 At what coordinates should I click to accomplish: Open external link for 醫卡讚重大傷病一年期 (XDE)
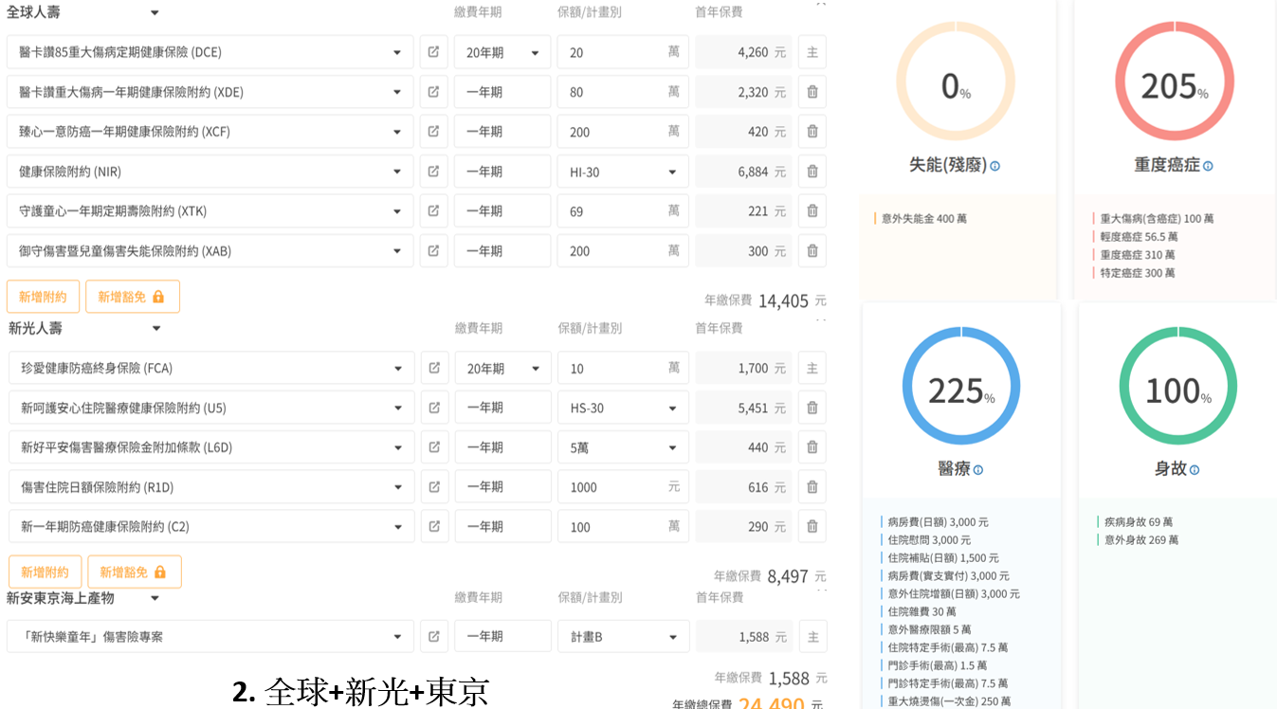pyautogui.click(x=433, y=92)
